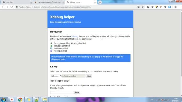This screenshot has height=102, width=182.
Task: Click the netbeans-xdebug key field
Action: (x=73, y=76)
